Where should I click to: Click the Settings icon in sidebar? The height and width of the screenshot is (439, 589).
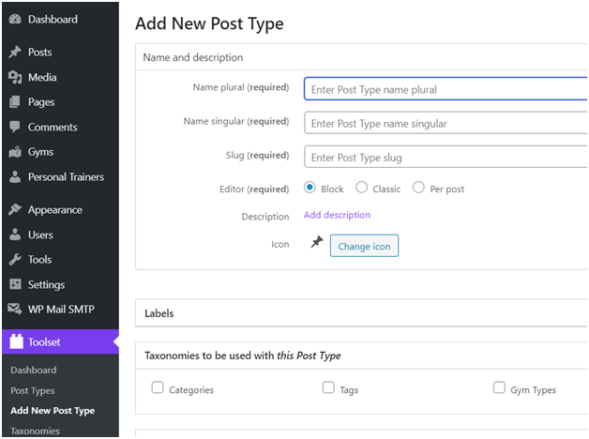15,284
